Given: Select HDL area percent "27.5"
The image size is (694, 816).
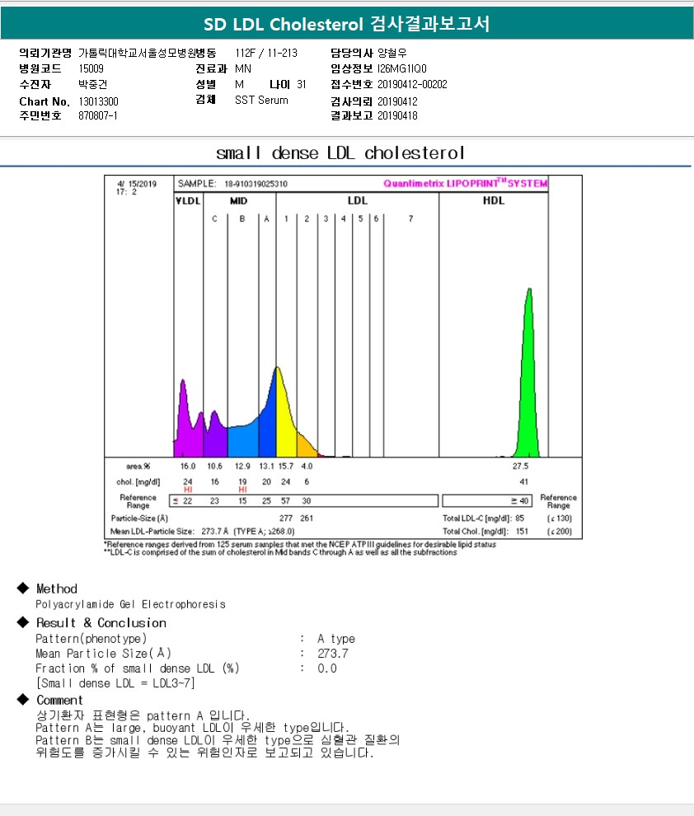Looking at the screenshot, I should tap(520, 467).
